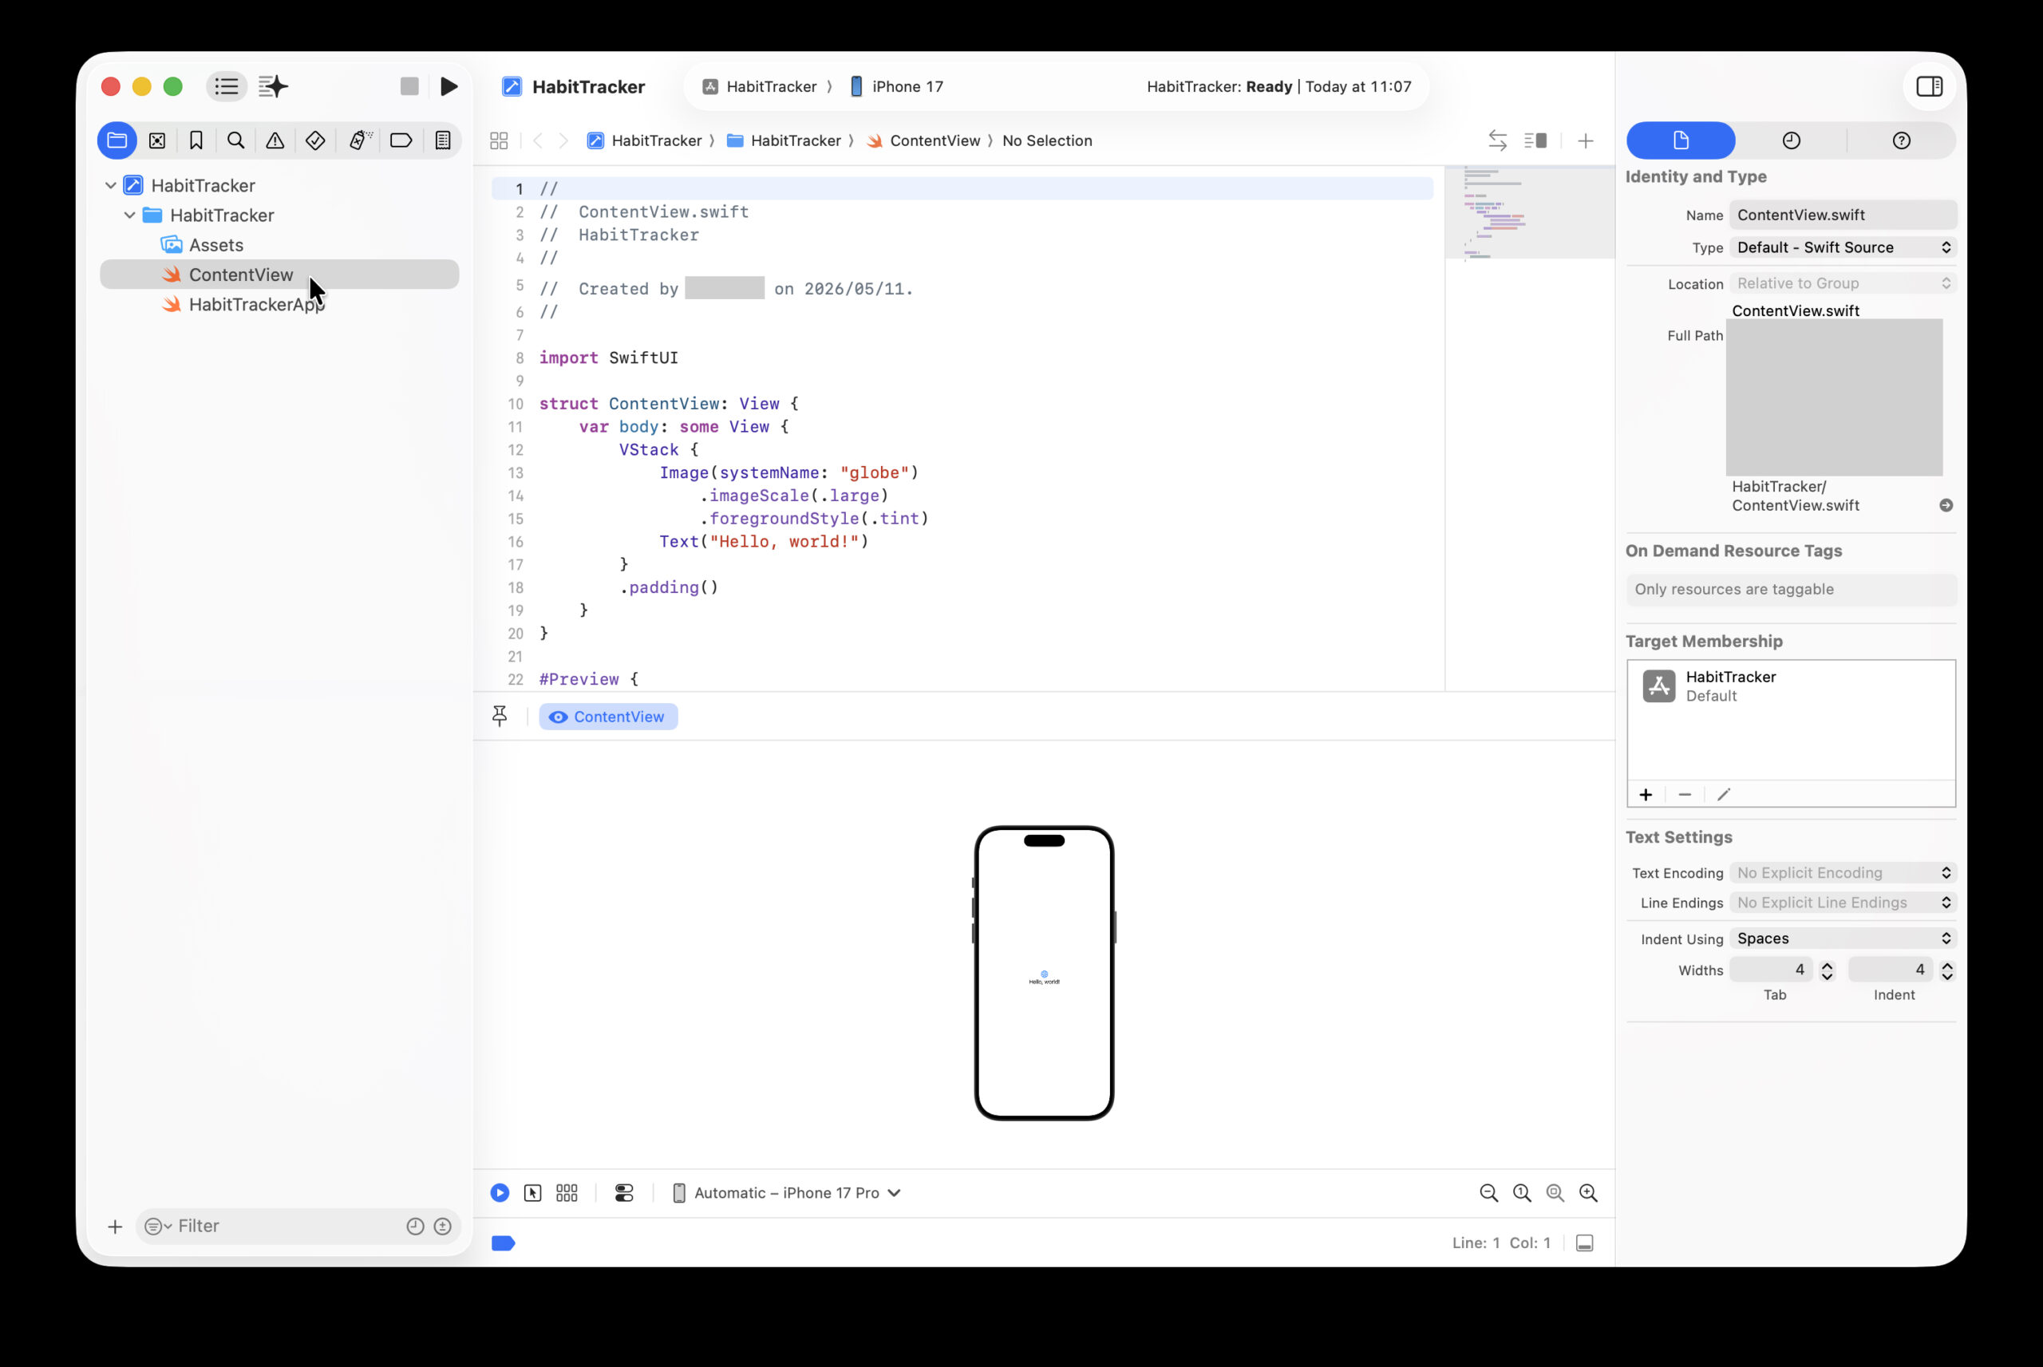The width and height of the screenshot is (2043, 1367).
Task: Switch preview to Live mode
Action: pos(500,1193)
